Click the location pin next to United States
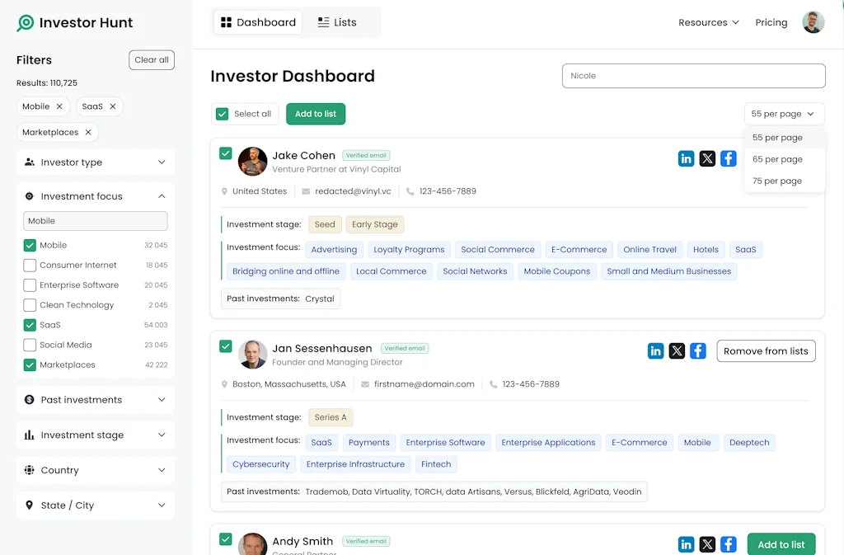 point(223,190)
